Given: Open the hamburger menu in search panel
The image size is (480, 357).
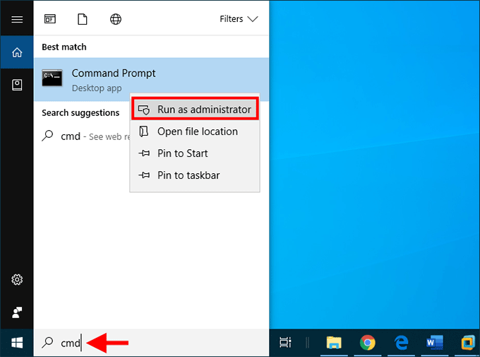Looking at the screenshot, I should click(x=17, y=19).
